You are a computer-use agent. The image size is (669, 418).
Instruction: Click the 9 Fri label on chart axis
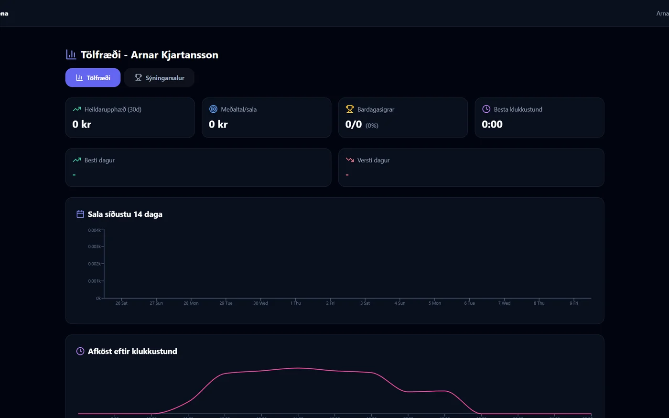(574, 303)
